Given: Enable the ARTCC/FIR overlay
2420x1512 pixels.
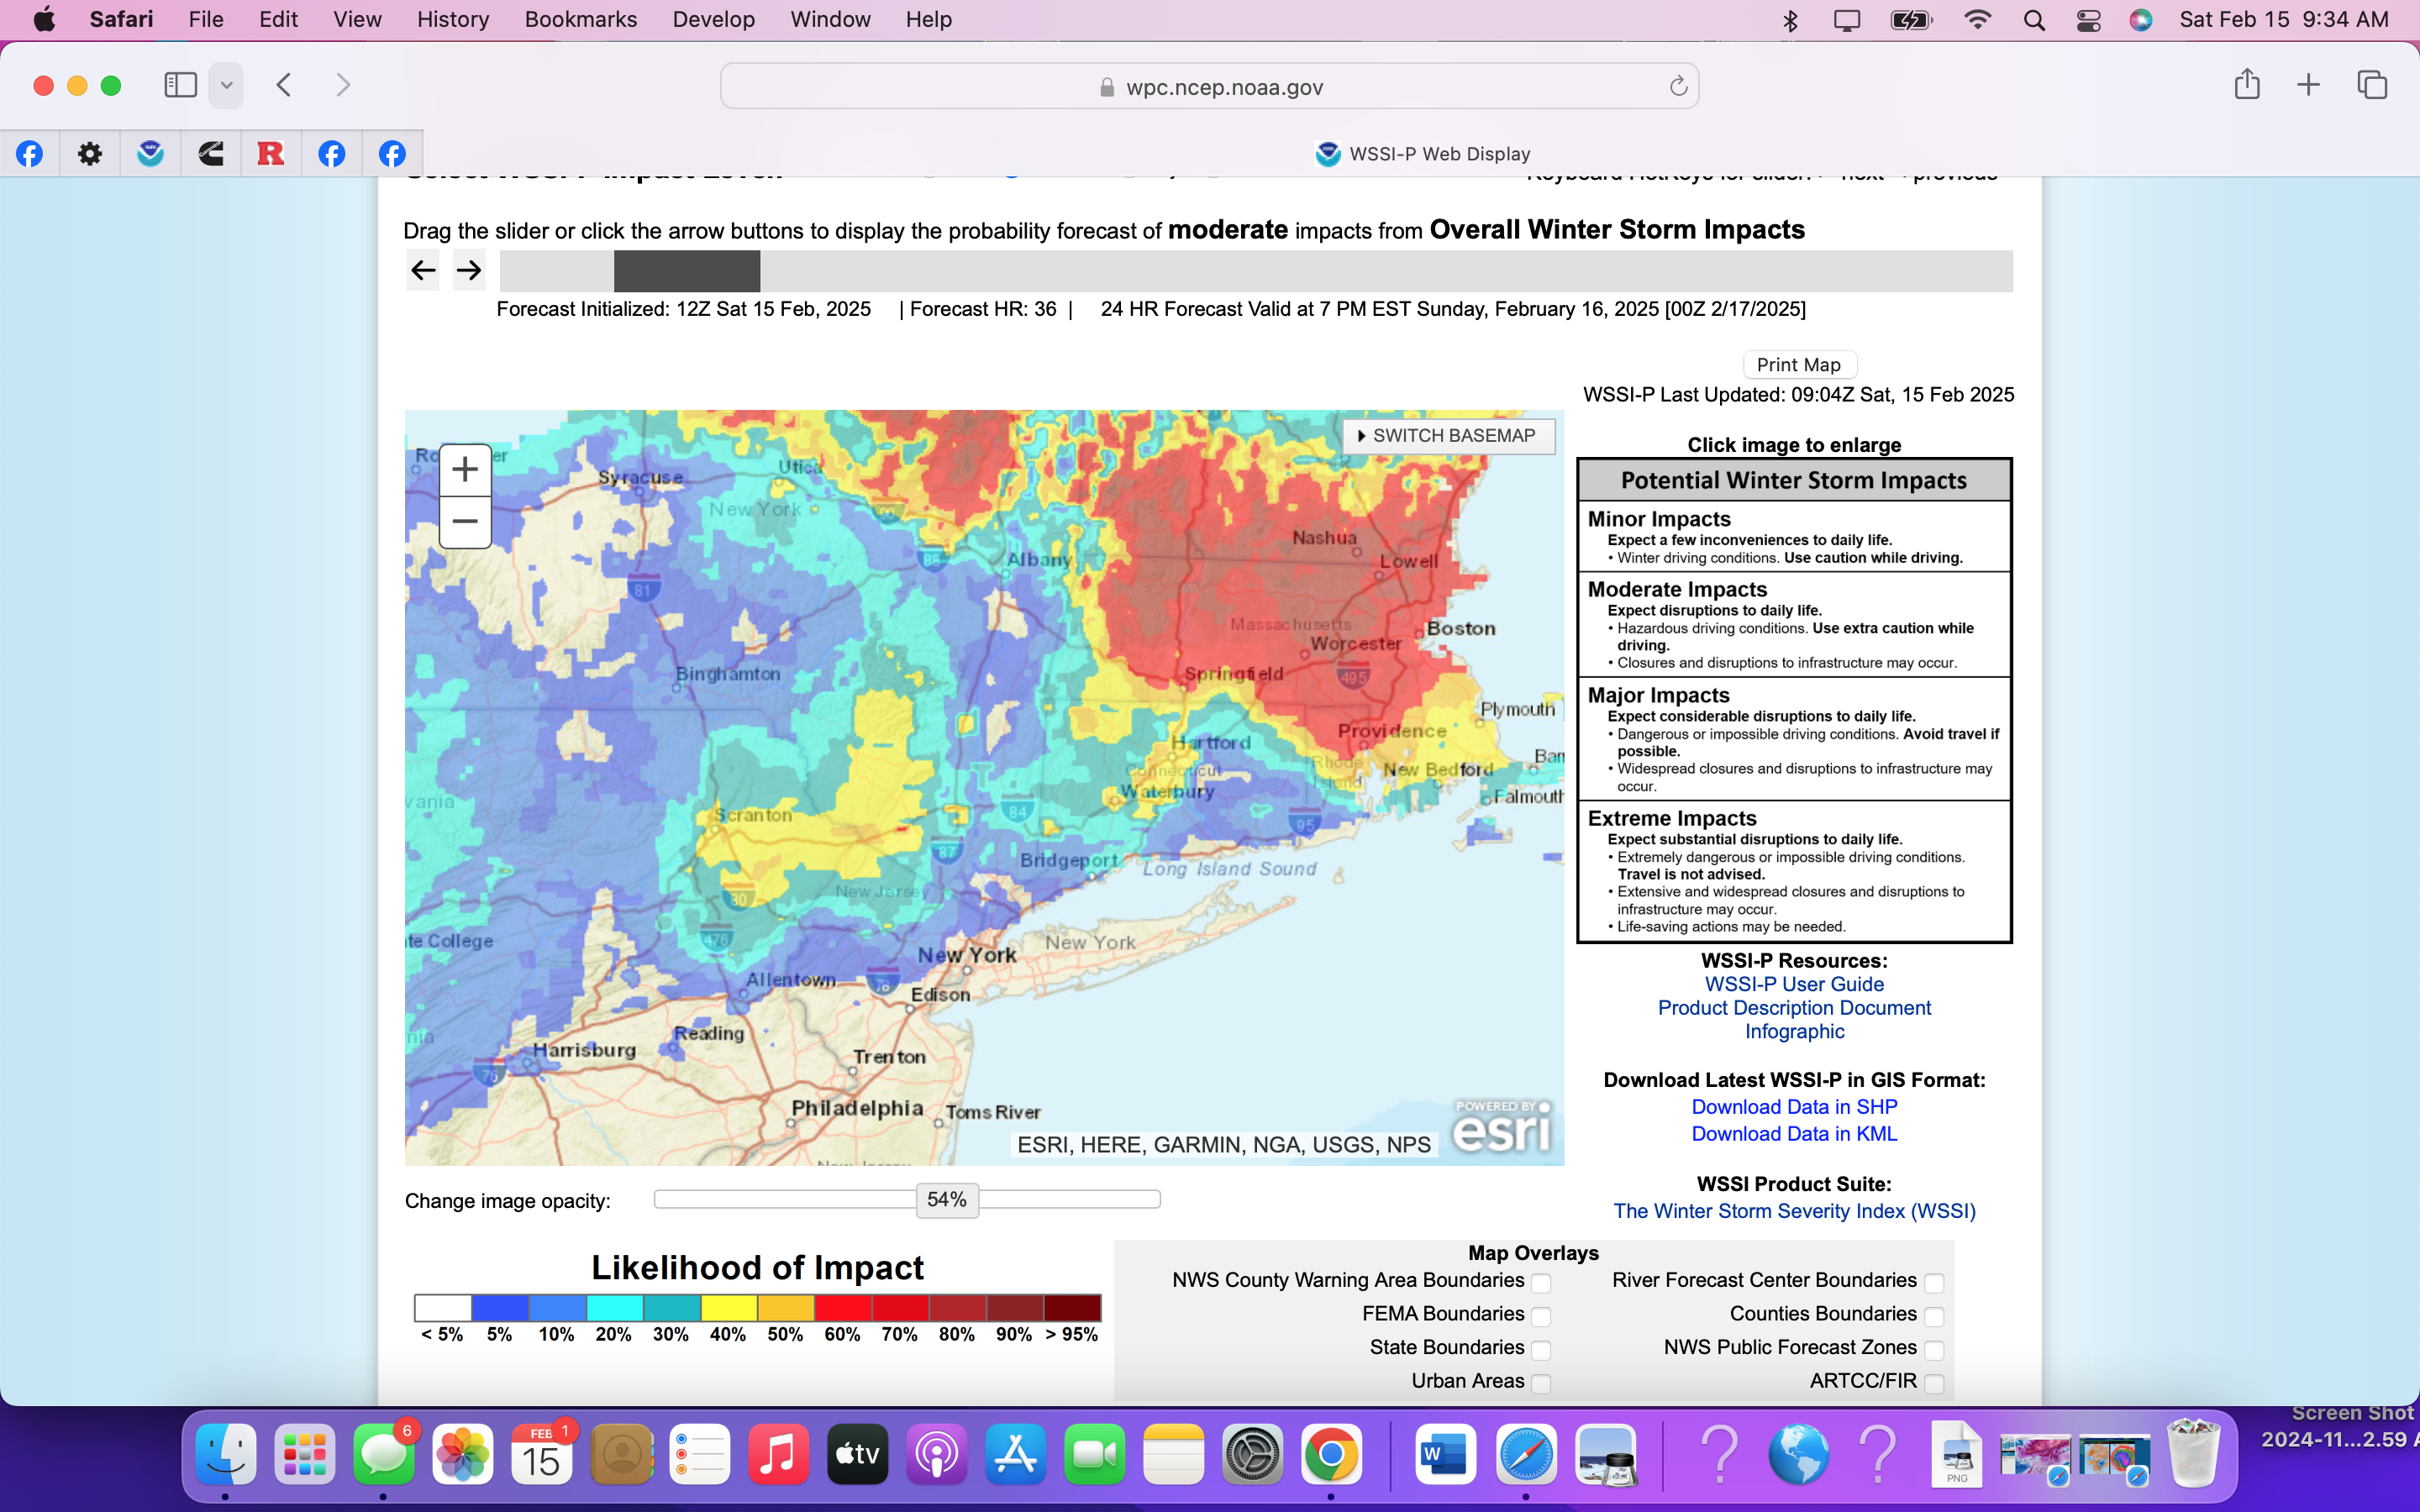Looking at the screenshot, I should [x=1934, y=1383].
